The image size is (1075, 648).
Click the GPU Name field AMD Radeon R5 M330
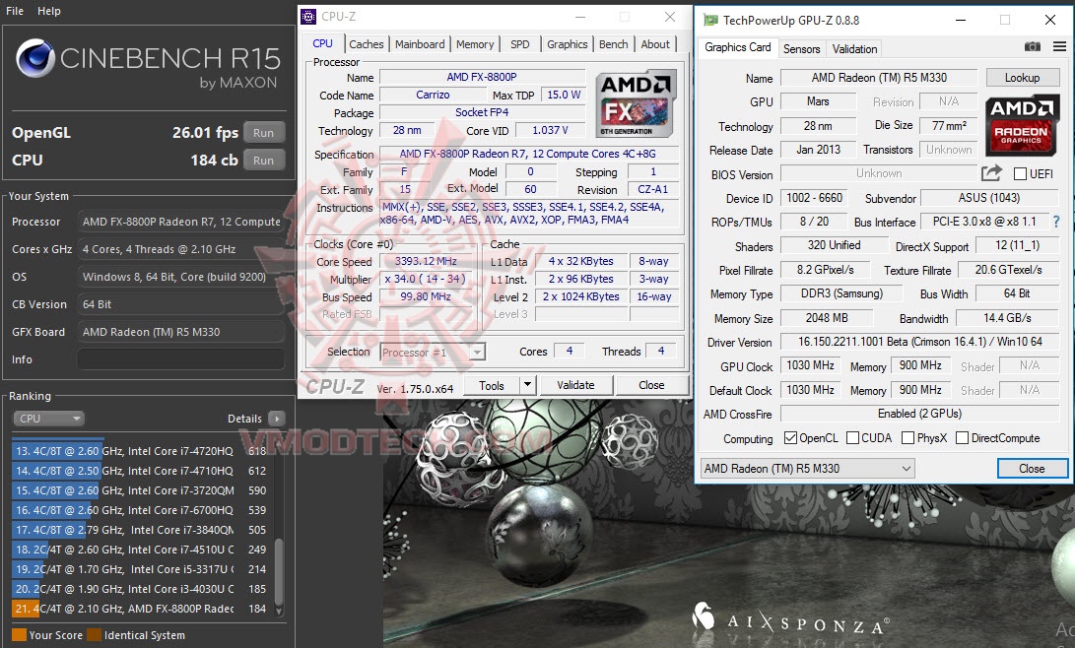pyautogui.click(x=879, y=78)
